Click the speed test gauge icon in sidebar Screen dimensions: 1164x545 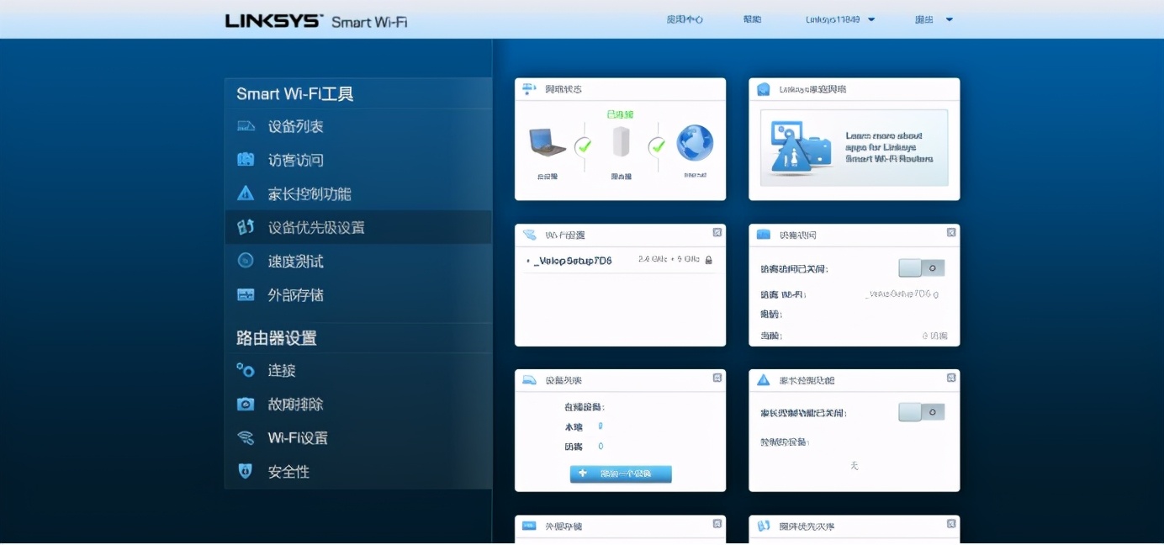[x=246, y=261]
